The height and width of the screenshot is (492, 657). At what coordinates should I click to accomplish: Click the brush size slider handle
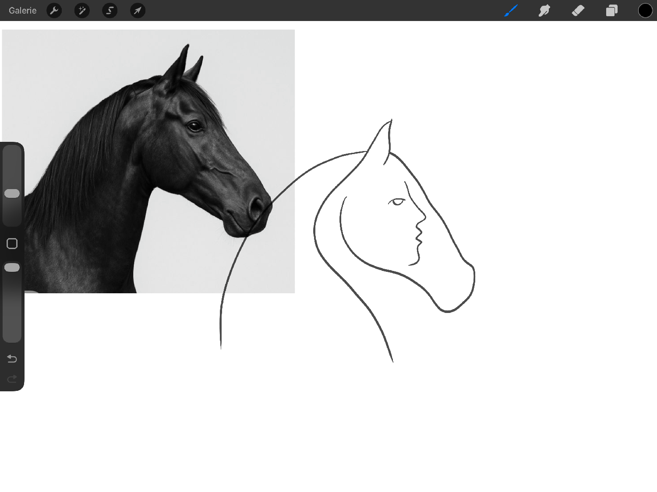[12, 193]
